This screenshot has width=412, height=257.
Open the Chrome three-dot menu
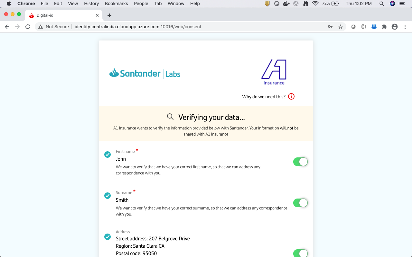(x=405, y=27)
